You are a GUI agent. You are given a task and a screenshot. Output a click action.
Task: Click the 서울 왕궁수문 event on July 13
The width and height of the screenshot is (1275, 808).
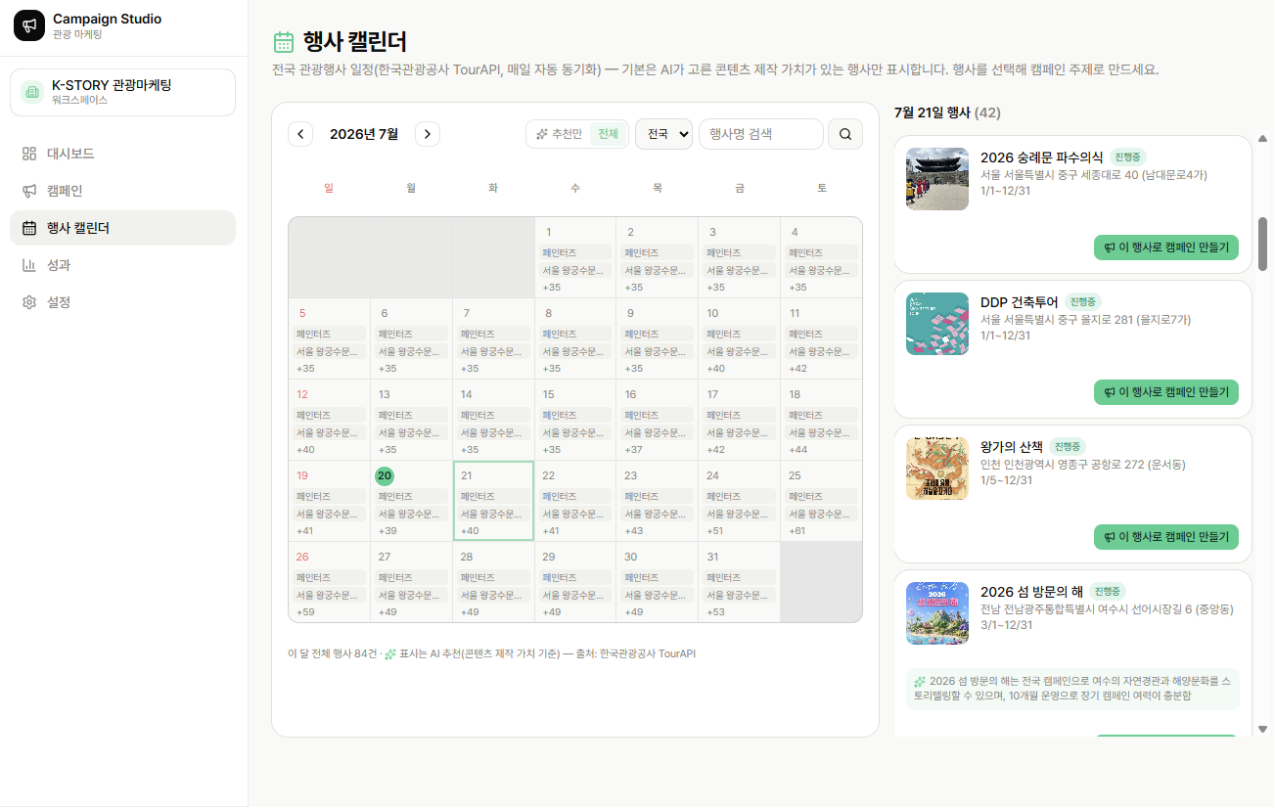[x=411, y=432]
